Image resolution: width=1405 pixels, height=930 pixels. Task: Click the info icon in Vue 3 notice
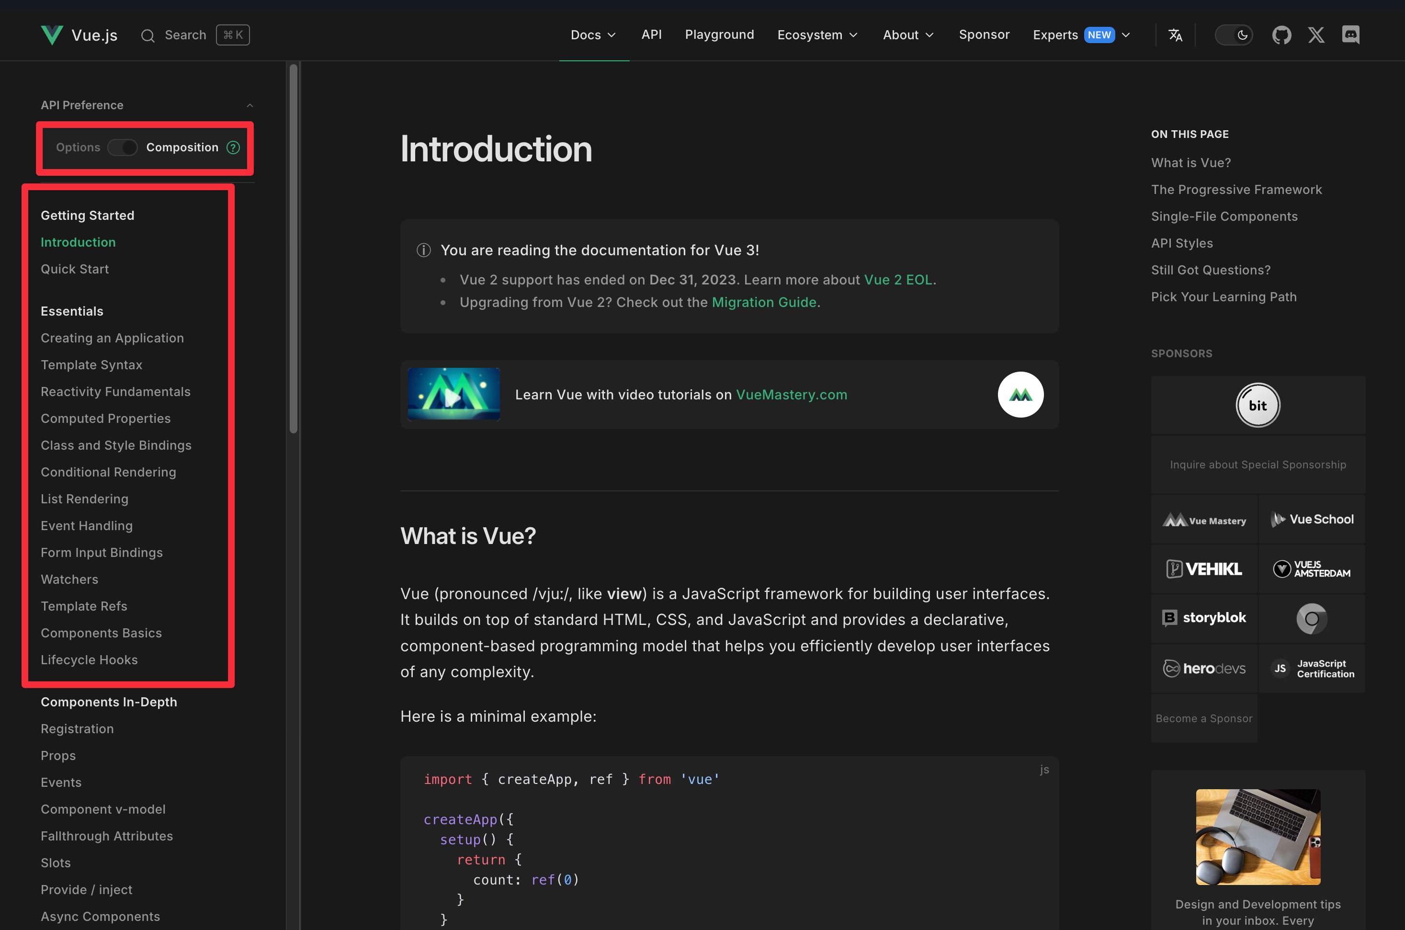click(423, 250)
